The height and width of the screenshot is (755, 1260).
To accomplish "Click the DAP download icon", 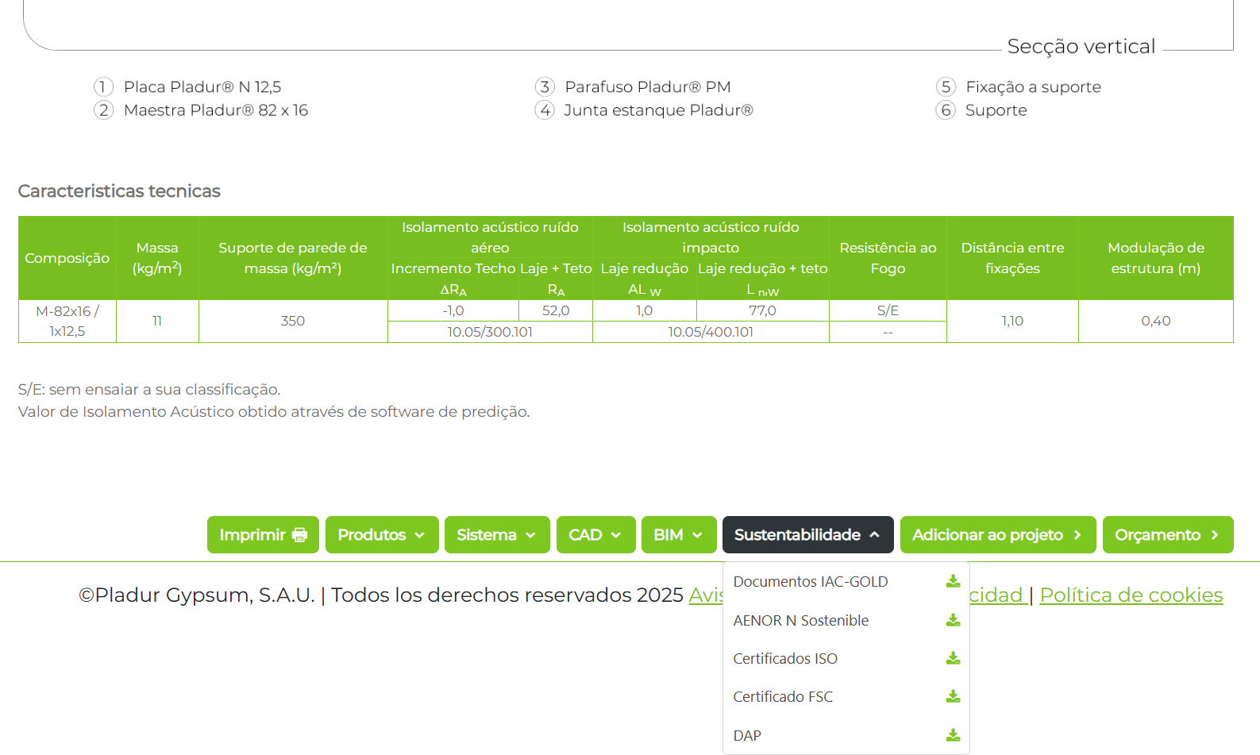I will (x=953, y=735).
